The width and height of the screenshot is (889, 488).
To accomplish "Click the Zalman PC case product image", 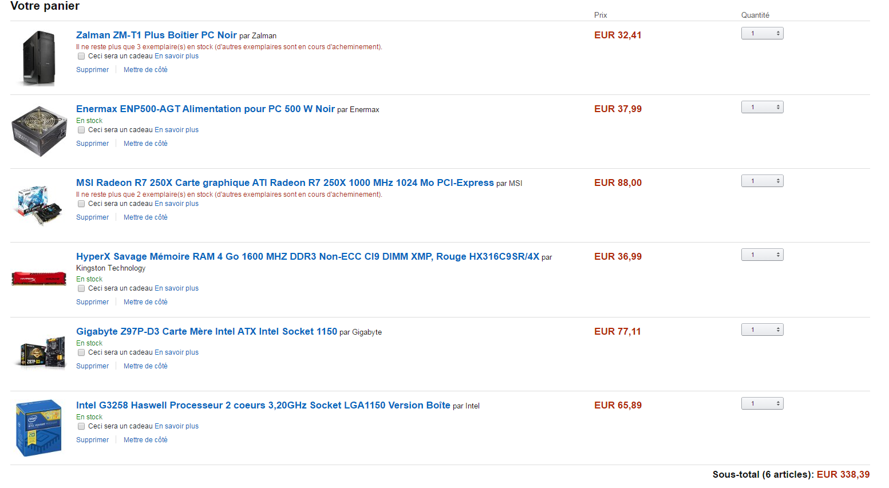I will point(39,58).
